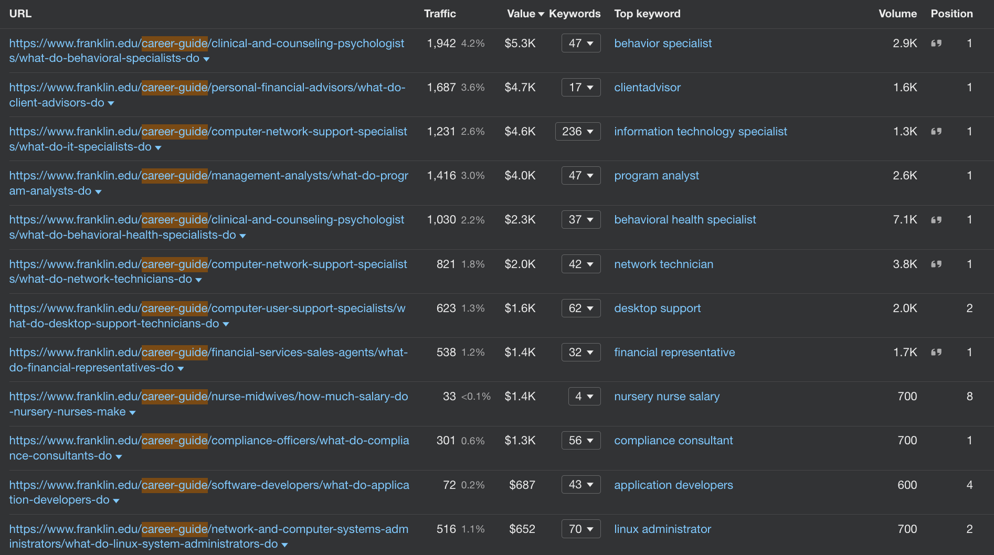Expand URL menu arrow for desktop-support-technicians-do
Viewport: 994px width, 555px height.
(x=226, y=324)
